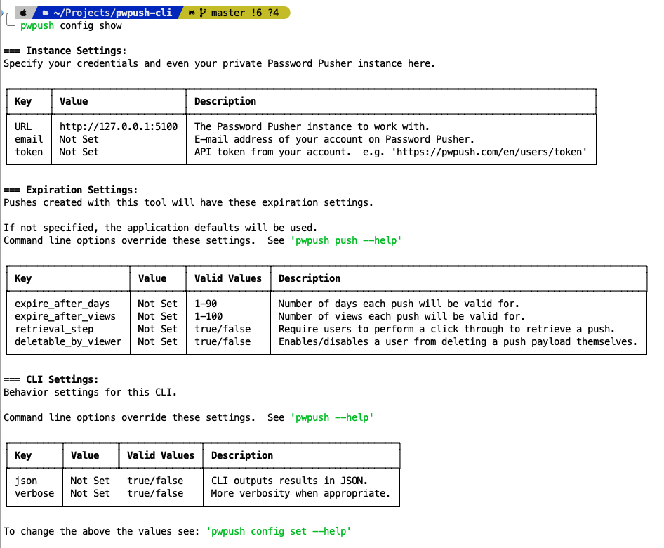Click the 'Instance Settings:' heading
Screen dimensions: 664x548
[77, 51]
